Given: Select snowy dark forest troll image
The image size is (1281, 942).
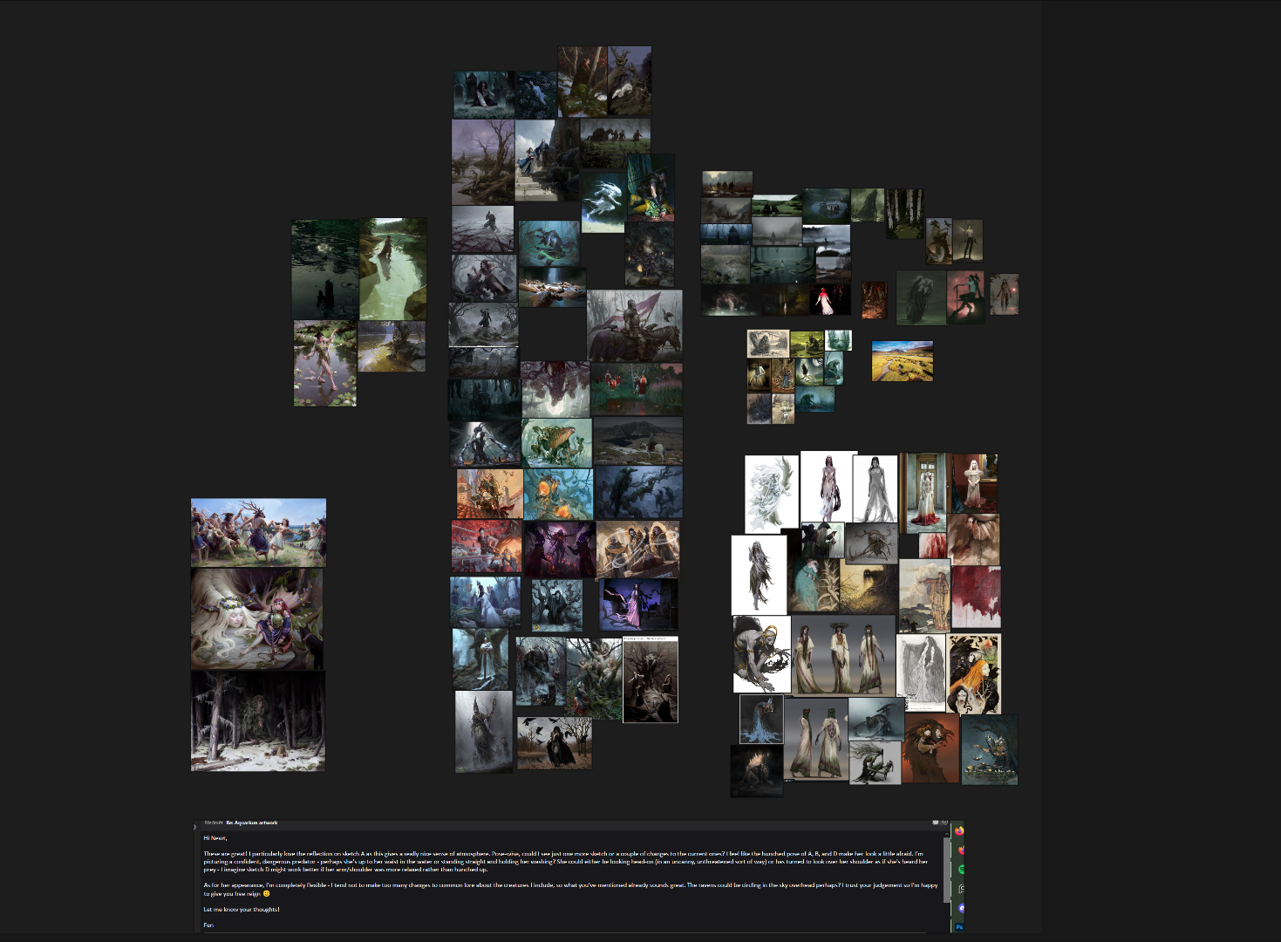Looking at the screenshot, I should pos(258,721).
